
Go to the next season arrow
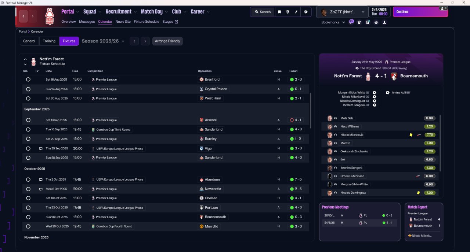[x=145, y=41]
